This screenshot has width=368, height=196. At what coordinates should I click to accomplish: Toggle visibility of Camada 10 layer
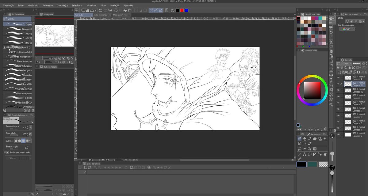(338, 90)
